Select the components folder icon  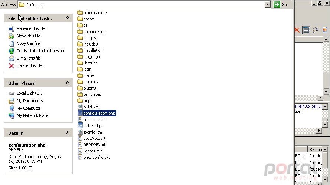pos(80,31)
